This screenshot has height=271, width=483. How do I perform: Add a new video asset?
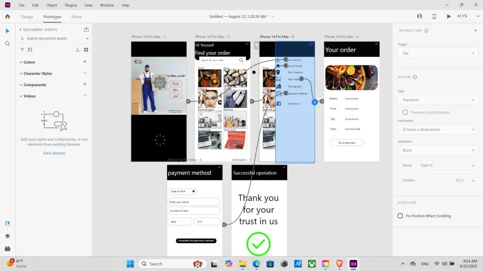coord(85,95)
